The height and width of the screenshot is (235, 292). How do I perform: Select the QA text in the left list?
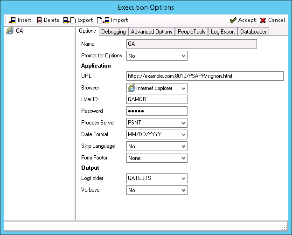pos(20,31)
